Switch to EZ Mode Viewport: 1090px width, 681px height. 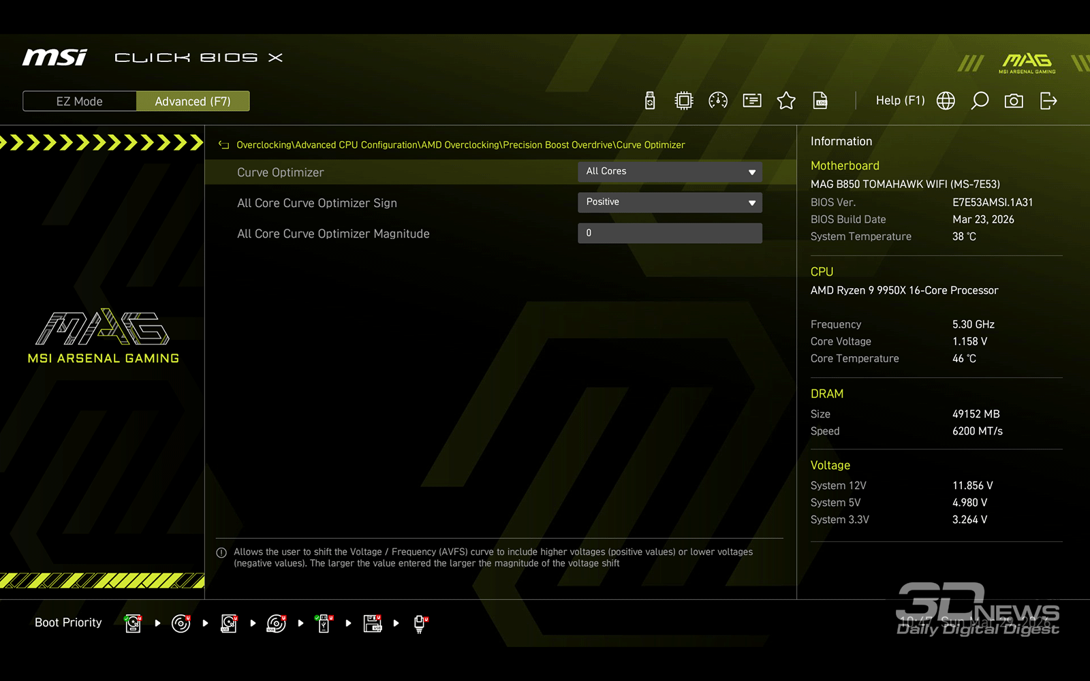point(80,101)
